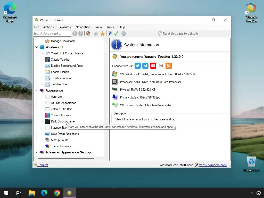Open the https://winaero.com link
The height and width of the screenshot is (198, 264).
pos(212,165)
